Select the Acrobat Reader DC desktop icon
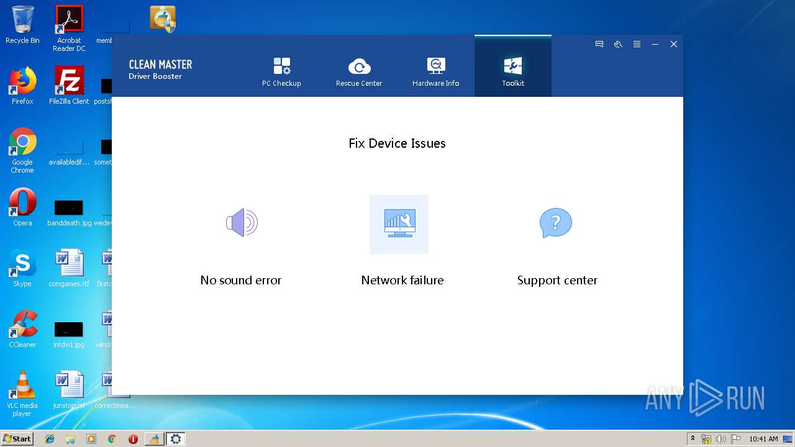 click(x=69, y=29)
